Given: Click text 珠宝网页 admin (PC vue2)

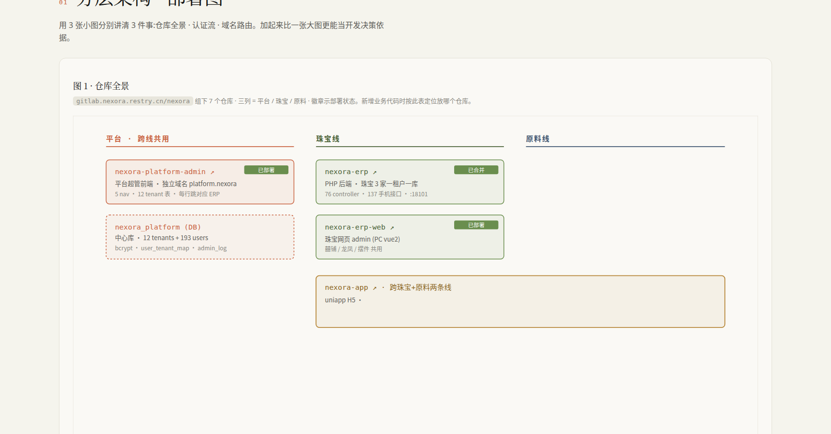Looking at the screenshot, I should (x=362, y=239).
